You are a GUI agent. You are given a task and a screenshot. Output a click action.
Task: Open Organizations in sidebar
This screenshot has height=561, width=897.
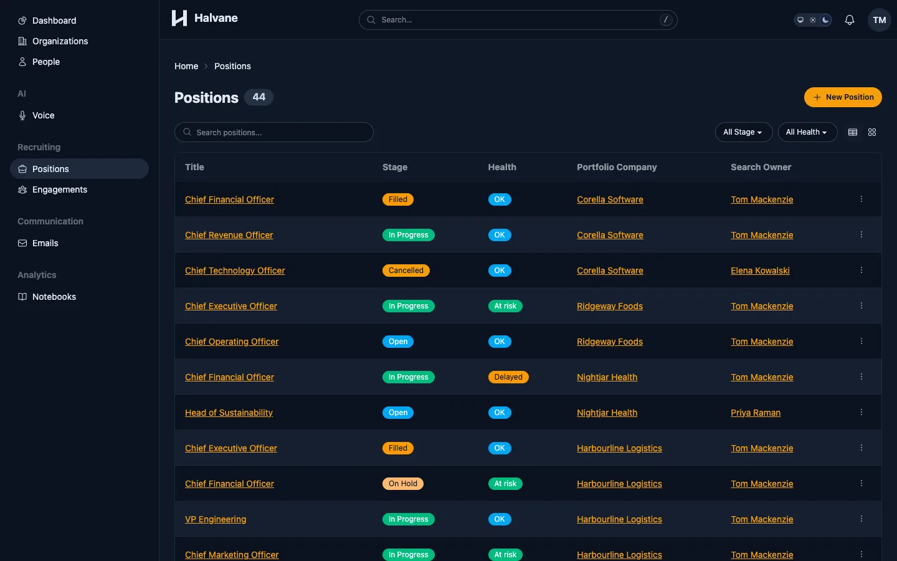[79, 41]
